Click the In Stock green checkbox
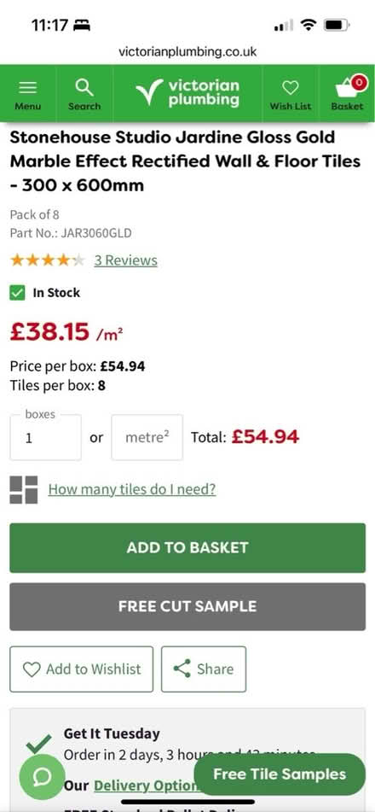 (17, 293)
